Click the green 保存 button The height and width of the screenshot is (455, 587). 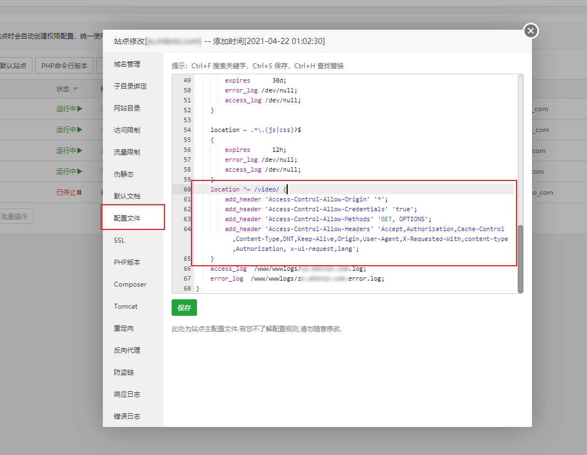point(184,308)
